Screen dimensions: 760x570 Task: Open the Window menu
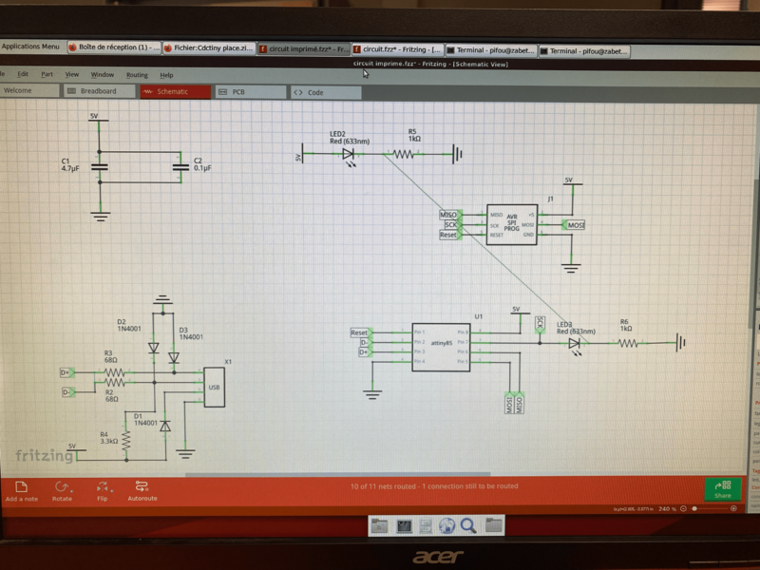(102, 74)
